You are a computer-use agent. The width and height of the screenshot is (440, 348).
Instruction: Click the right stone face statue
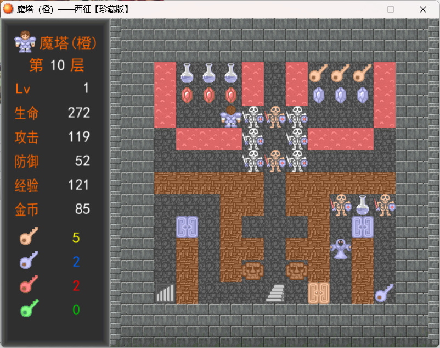(297, 271)
